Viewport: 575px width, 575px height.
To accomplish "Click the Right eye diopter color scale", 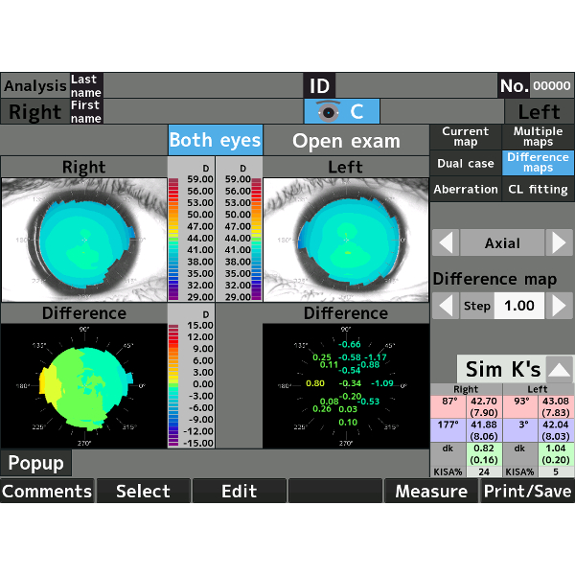I will 191,235.
